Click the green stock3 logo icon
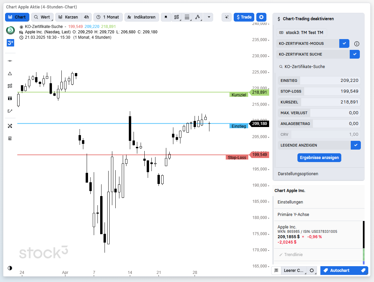The height and width of the screenshot is (282, 374). pos(10,30)
